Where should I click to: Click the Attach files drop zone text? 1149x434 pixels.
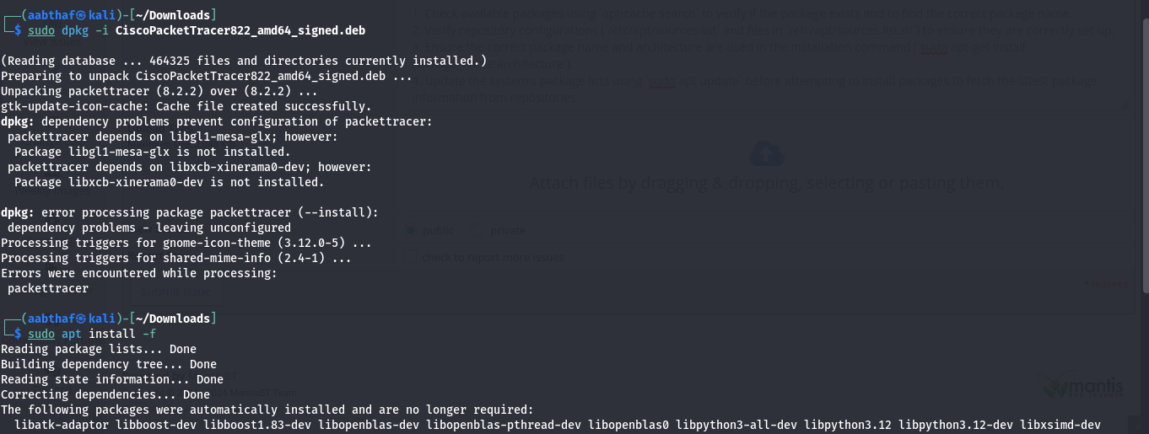766,183
